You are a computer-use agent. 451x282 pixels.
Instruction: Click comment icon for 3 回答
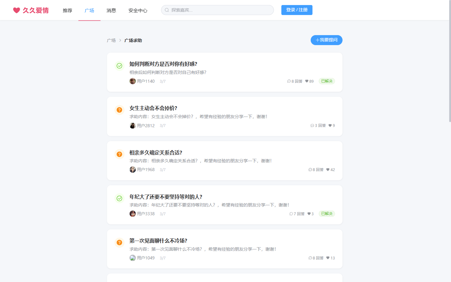312,125
